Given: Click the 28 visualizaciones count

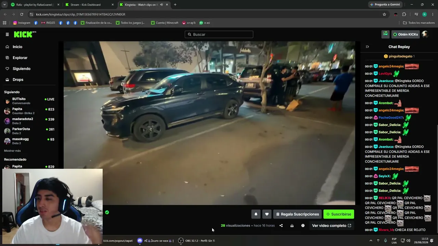Looking at the screenshot, I should point(235,225).
